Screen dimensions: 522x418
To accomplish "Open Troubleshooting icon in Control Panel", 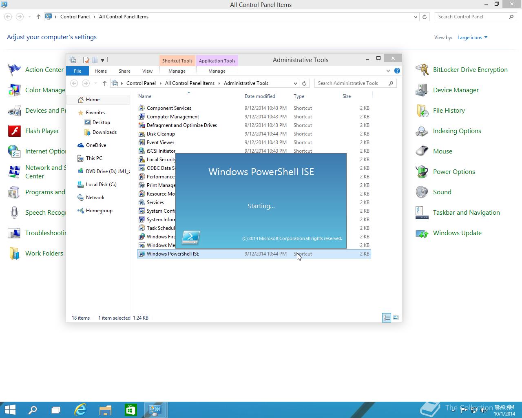I will click(14, 233).
